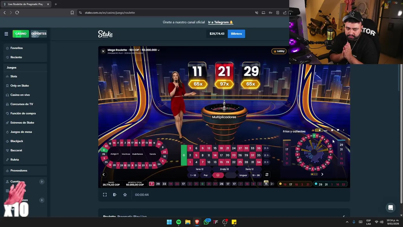This screenshot has height=227, width=403.
Task: Click the Stake logo
Action: click(x=105, y=34)
